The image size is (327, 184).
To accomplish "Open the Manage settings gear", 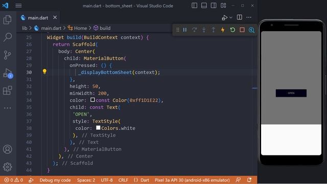I will [8, 167].
